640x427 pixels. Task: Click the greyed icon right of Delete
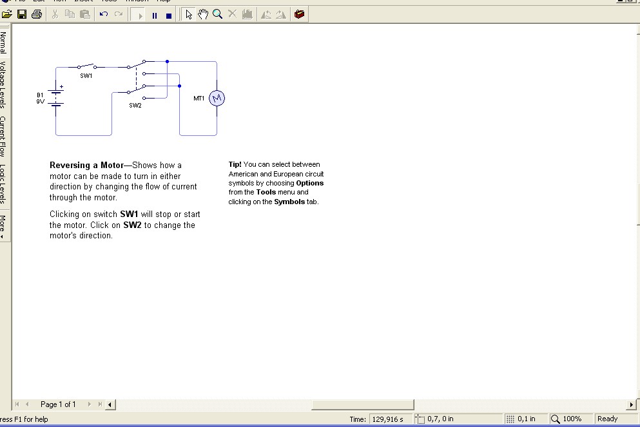(247, 15)
